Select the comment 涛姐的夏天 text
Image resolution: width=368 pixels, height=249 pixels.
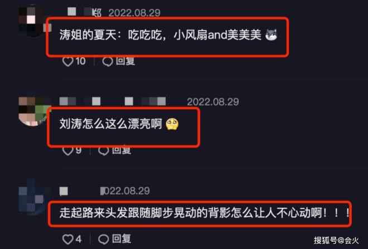pyautogui.click(x=168, y=35)
